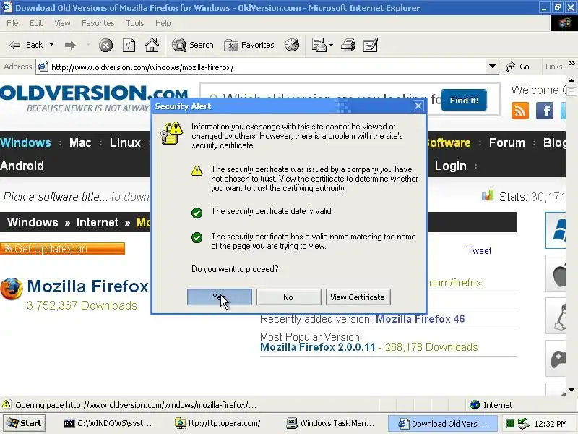The image size is (578, 434).
Task: Switch to Windows Task Manager taskbar button
Action: coord(331,423)
